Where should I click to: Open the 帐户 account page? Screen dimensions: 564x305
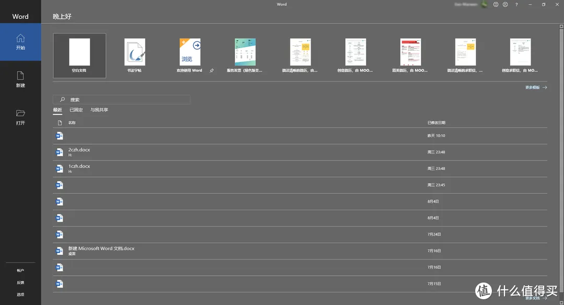tap(20, 271)
